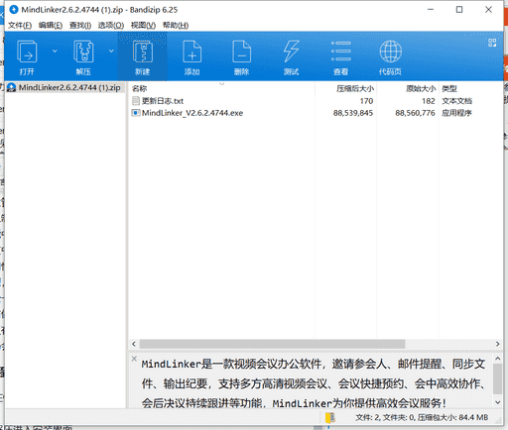Minimize the Bandizip window

(431, 10)
